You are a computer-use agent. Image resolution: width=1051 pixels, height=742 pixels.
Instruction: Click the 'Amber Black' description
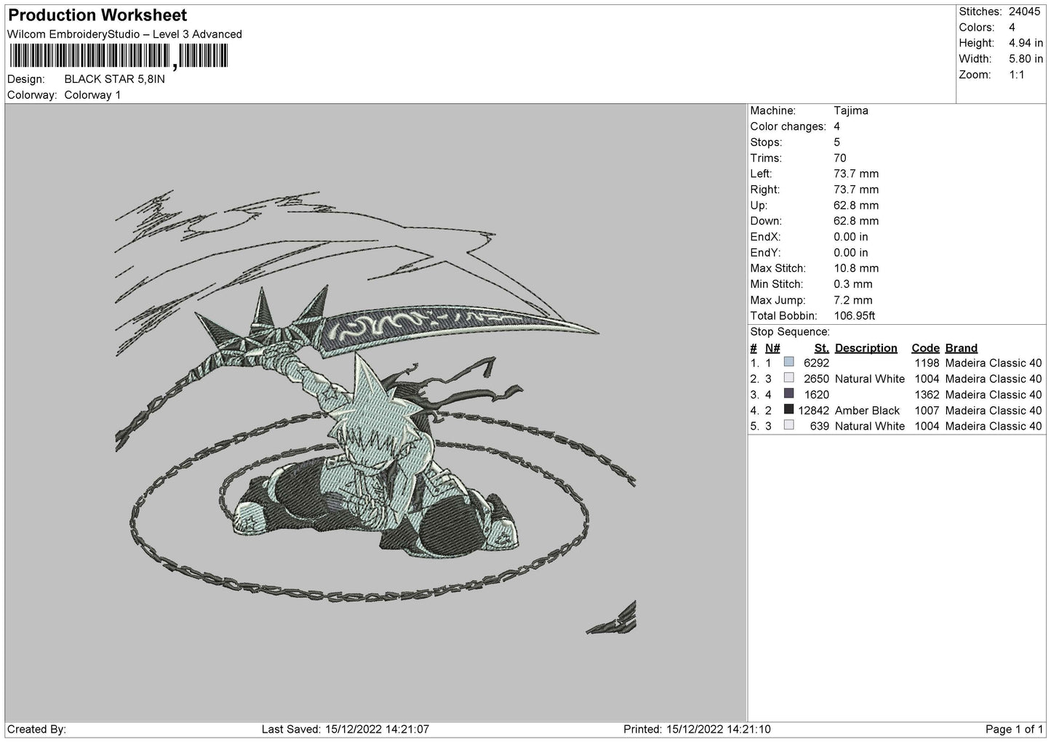(867, 411)
